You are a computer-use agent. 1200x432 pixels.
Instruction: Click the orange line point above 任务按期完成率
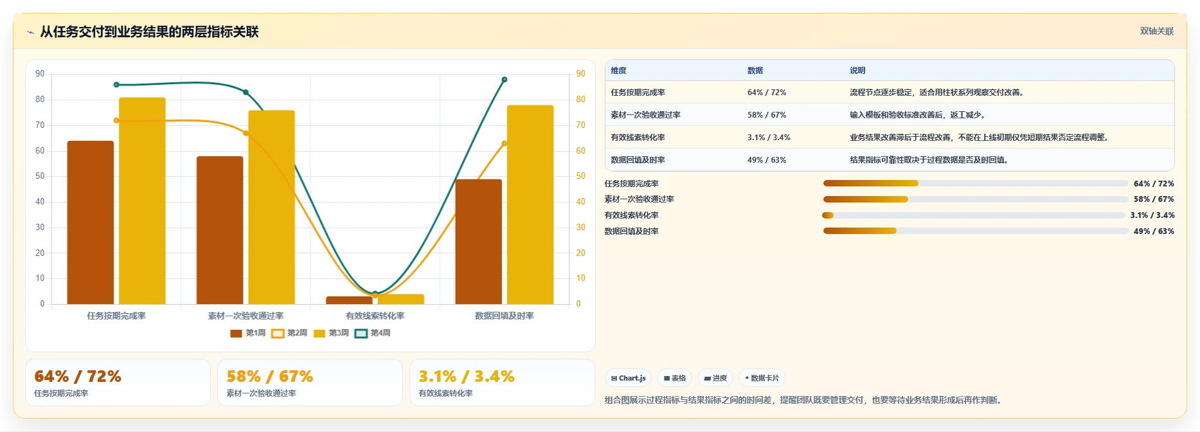[116, 120]
